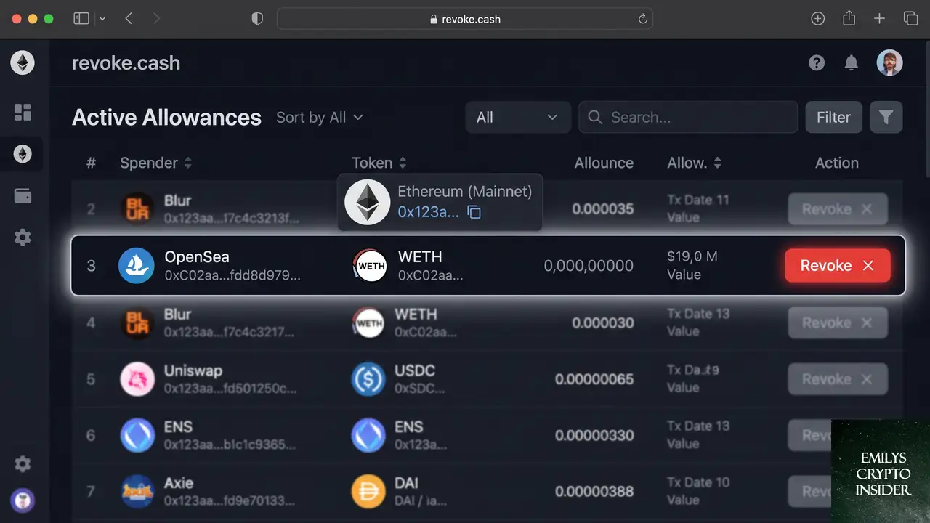Click the DAI token logo
The height and width of the screenshot is (523, 930).
pos(368,492)
